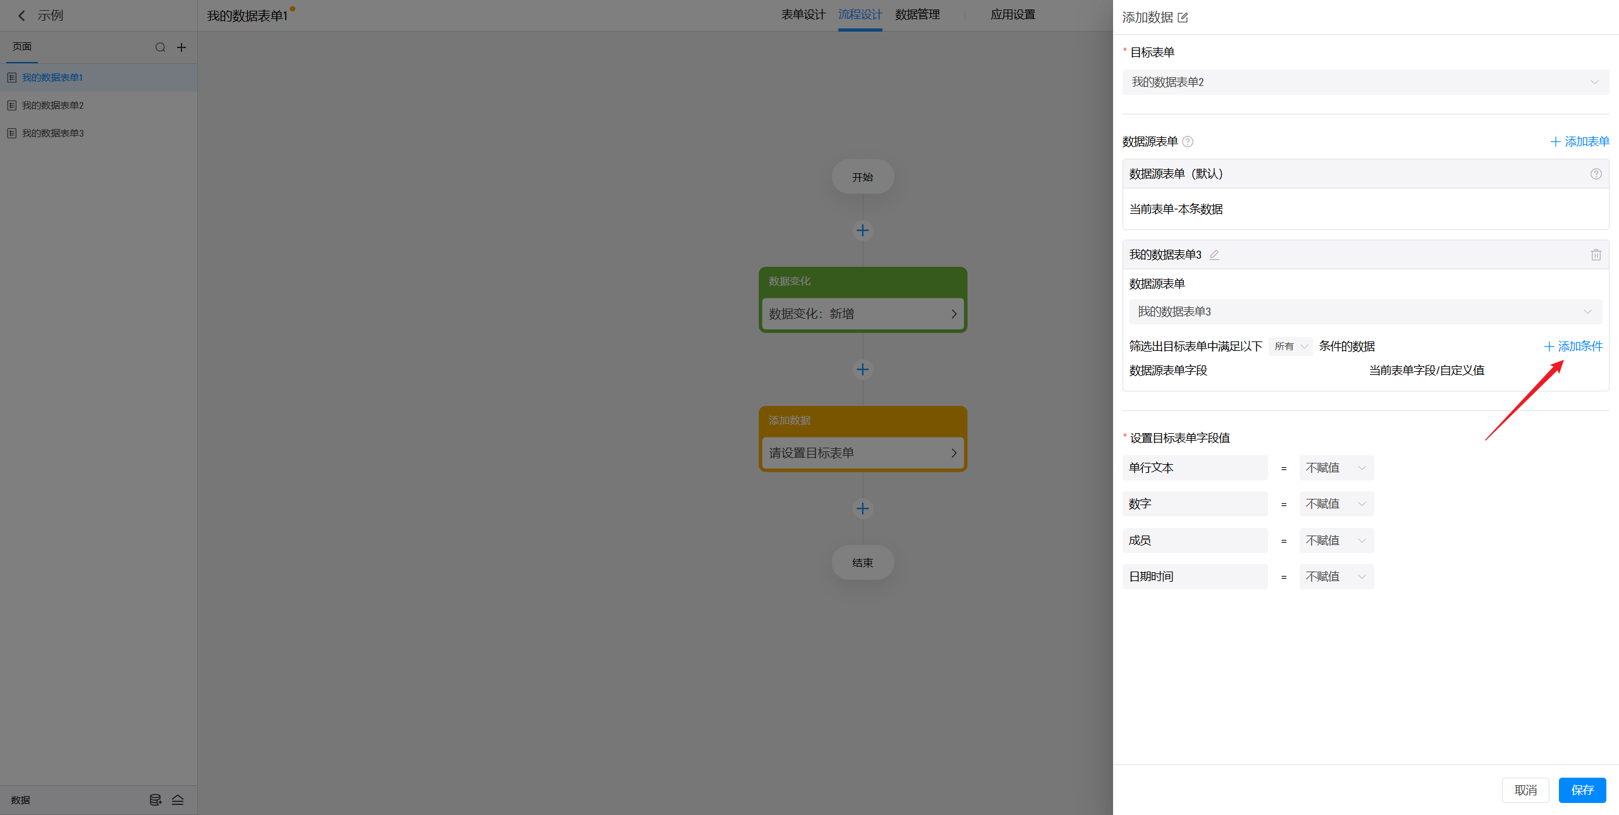Go back with the arrow beside 示例
The height and width of the screenshot is (815, 1619).
pyautogui.click(x=22, y=16)
